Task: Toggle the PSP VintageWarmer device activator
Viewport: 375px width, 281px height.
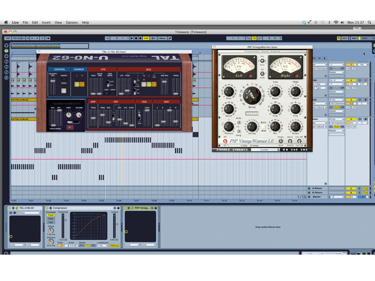Action: 125,208
